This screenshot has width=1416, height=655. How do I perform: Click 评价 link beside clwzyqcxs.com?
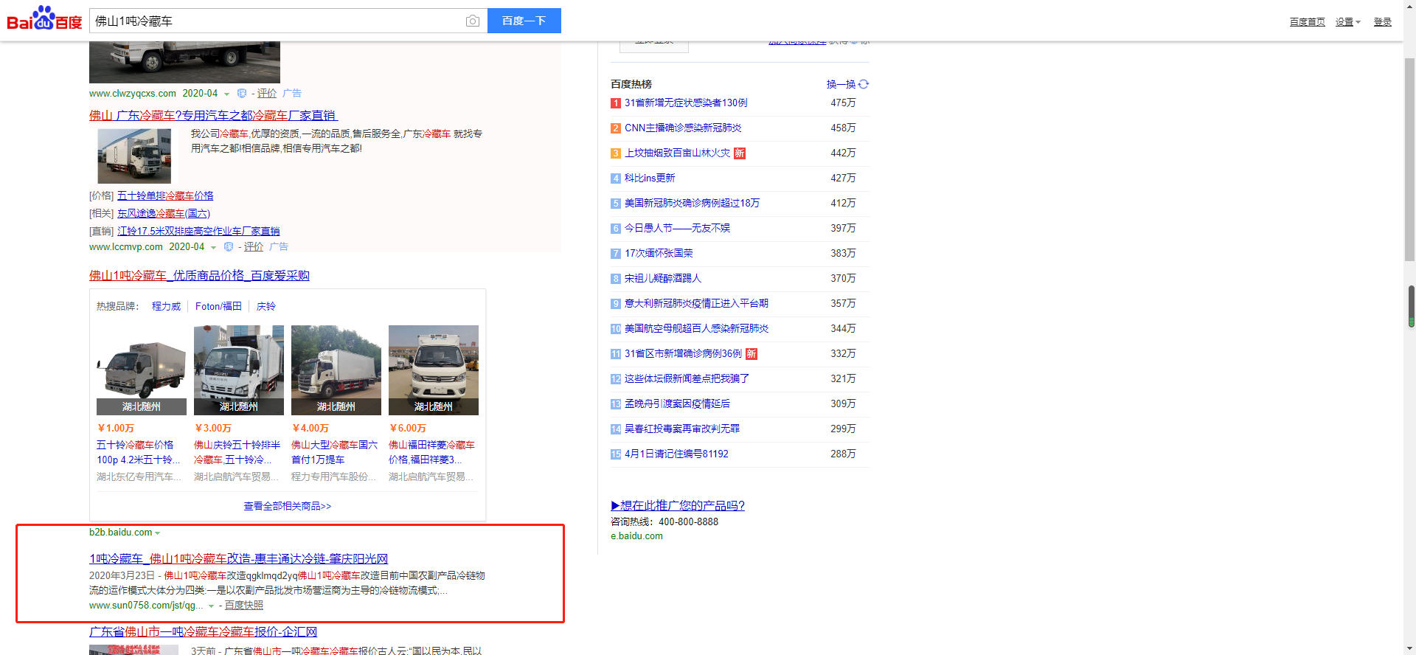coord(267,94)
